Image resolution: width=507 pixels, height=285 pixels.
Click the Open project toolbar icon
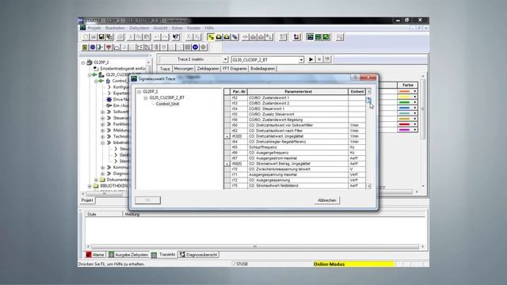coord(93,37)
